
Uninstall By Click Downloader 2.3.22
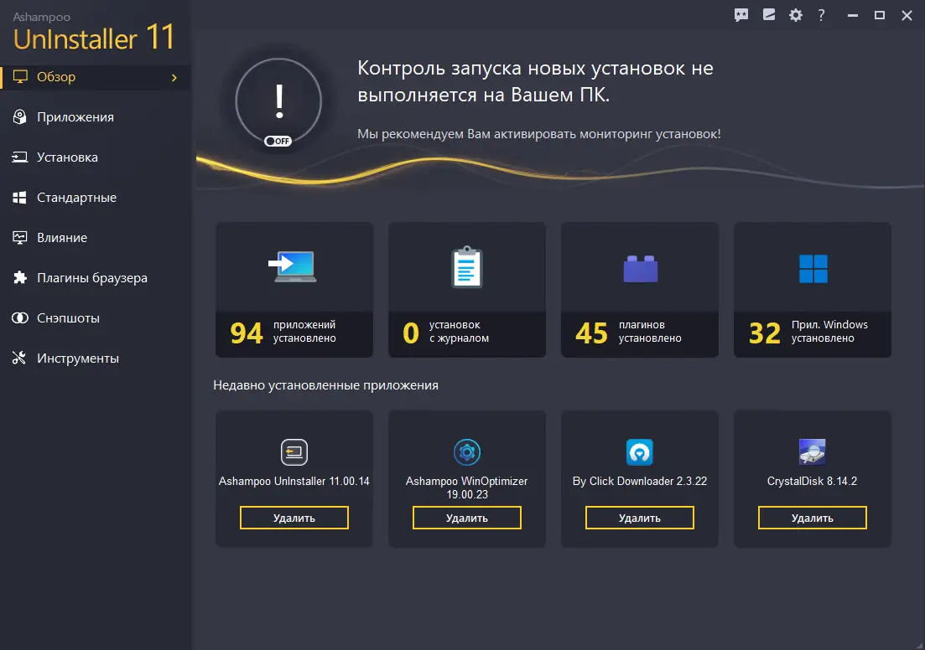tap(639, 518)
